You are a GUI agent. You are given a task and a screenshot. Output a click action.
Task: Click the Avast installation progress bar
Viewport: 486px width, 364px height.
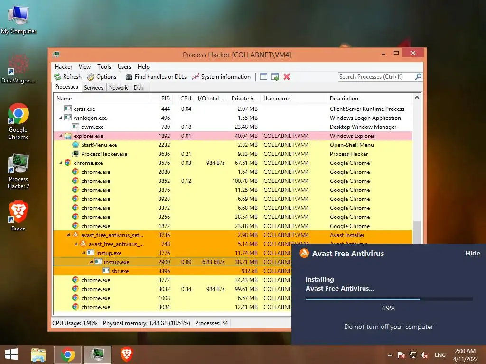pyautogui.click(x=389, y=299)
